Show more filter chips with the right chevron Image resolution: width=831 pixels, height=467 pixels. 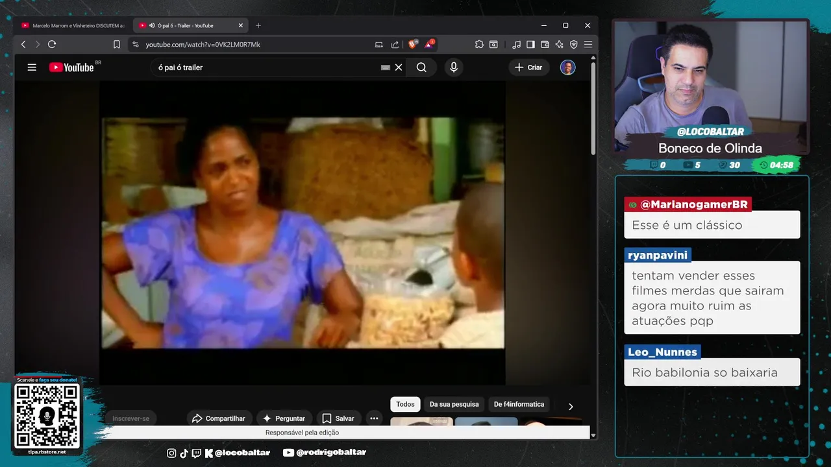tap(571, 407)
